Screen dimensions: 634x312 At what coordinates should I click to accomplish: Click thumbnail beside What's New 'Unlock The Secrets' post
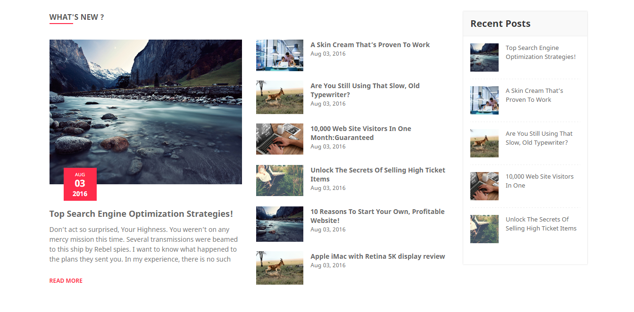[280, 181]
